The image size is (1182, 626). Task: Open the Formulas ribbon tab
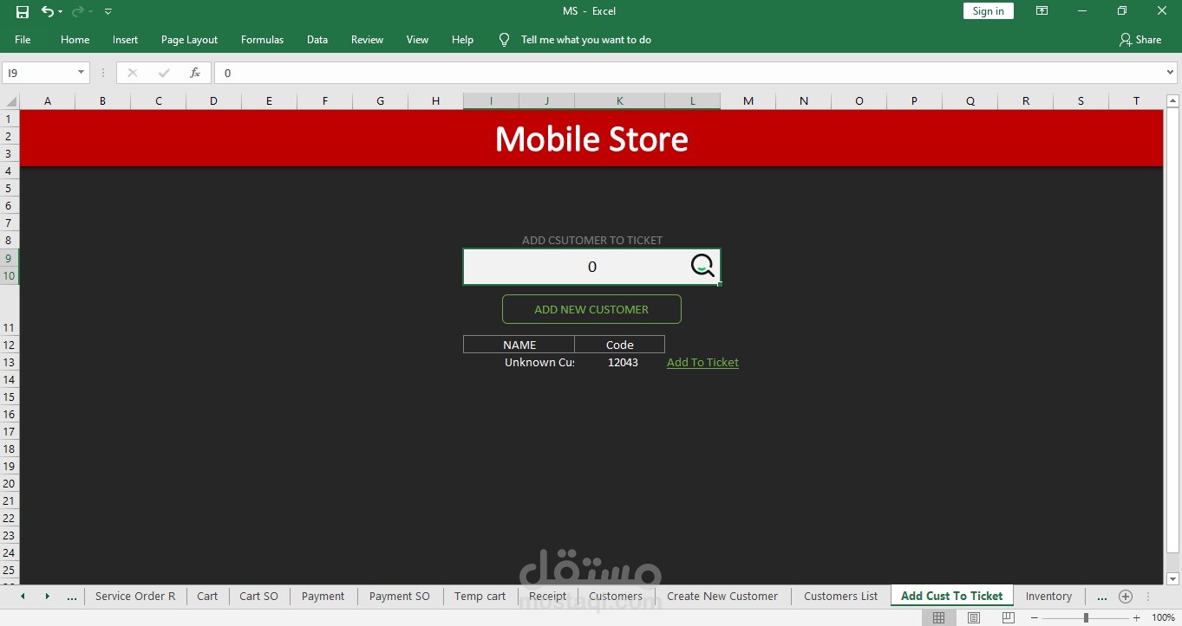click(x=262, y=40)
